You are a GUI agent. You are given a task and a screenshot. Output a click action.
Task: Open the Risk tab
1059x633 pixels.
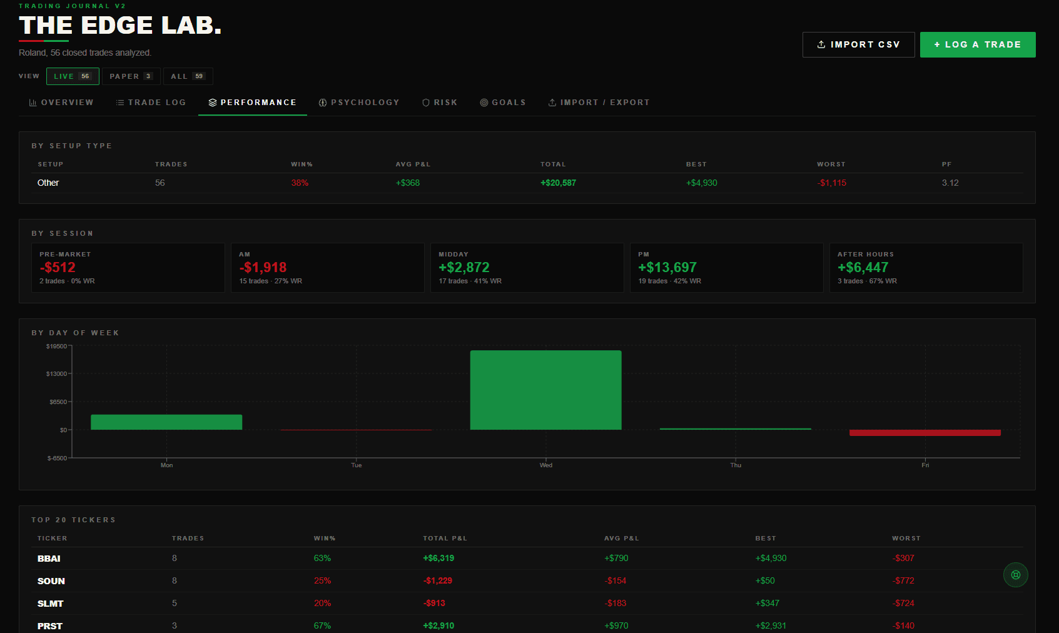click(x=440, y=103)
